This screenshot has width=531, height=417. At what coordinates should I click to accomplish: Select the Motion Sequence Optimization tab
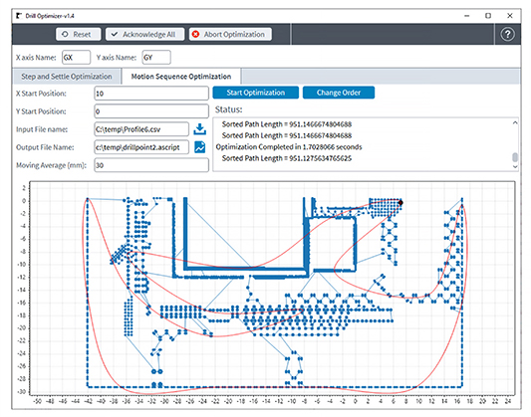(181, 77)
